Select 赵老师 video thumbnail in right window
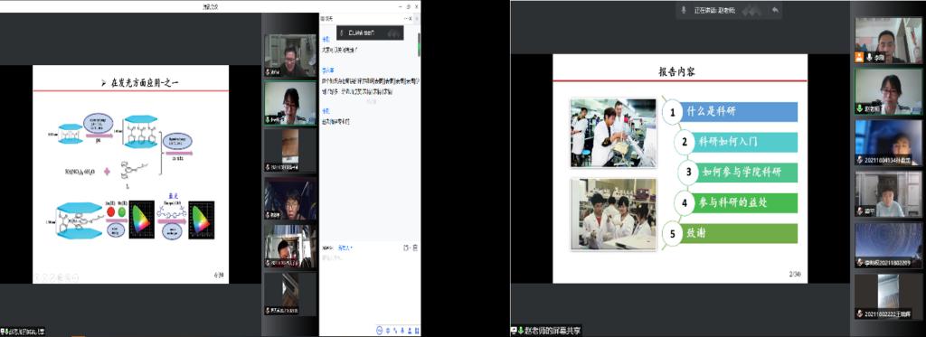This screenshot has width=926, height=337. [x=888, y=91]
